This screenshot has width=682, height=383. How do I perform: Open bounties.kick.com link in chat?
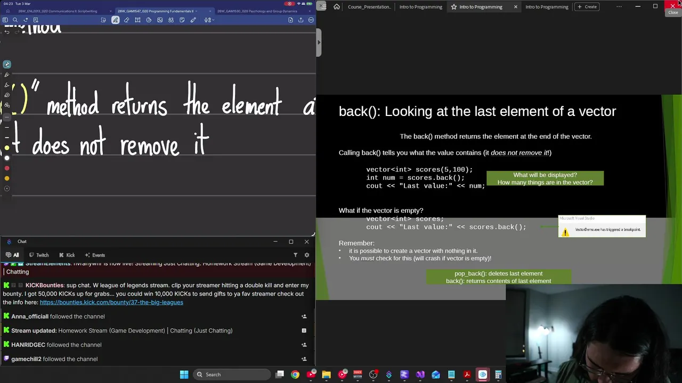pos(111,302)
